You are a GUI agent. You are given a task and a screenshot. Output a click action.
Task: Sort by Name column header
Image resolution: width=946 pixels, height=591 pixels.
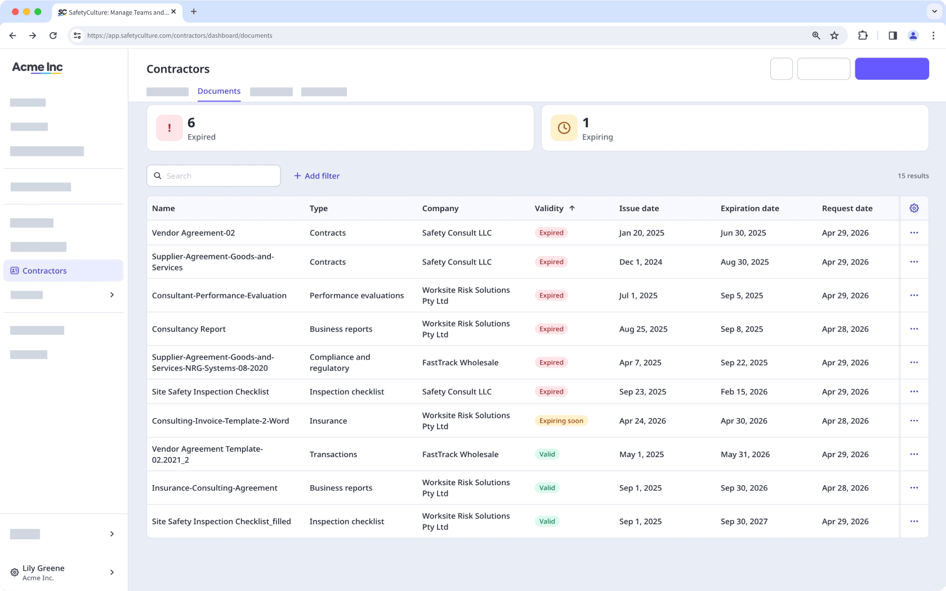[163, 208]
